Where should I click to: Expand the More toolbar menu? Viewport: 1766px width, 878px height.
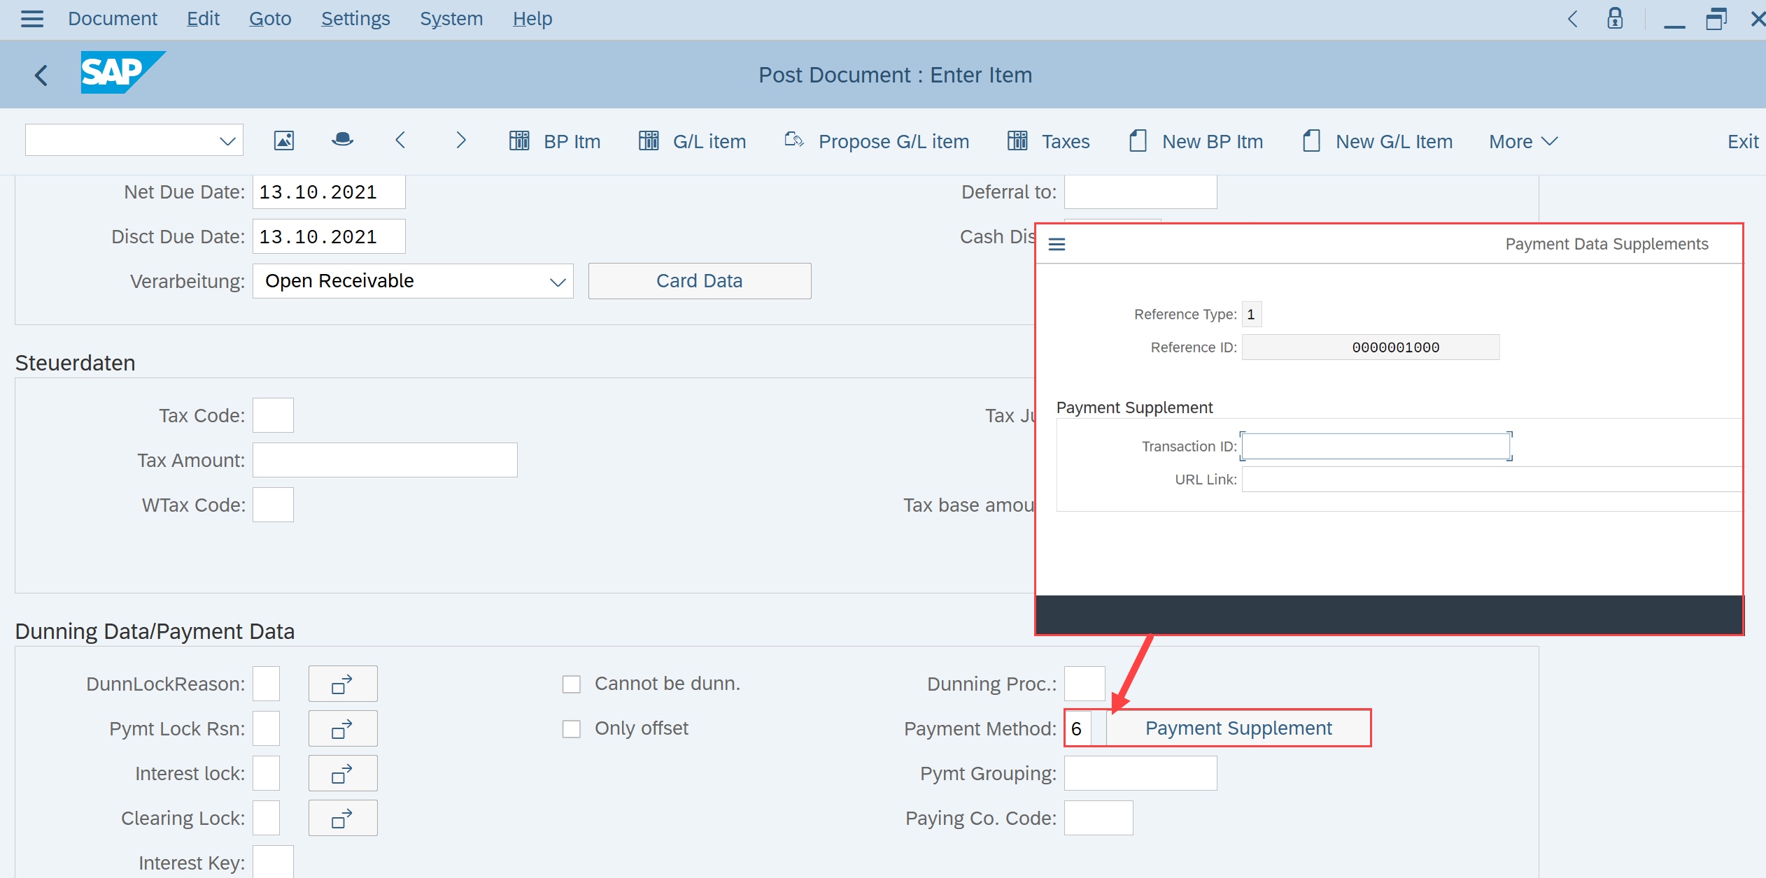pos(1523,141)
